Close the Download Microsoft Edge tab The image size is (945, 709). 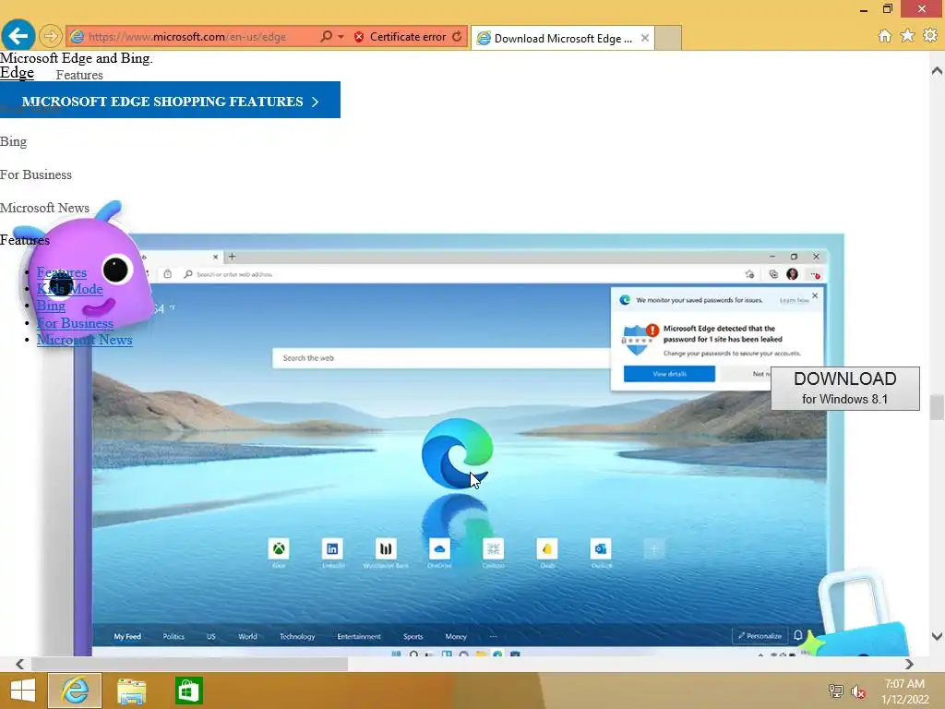pyautogui.click(x=645, y=38)
